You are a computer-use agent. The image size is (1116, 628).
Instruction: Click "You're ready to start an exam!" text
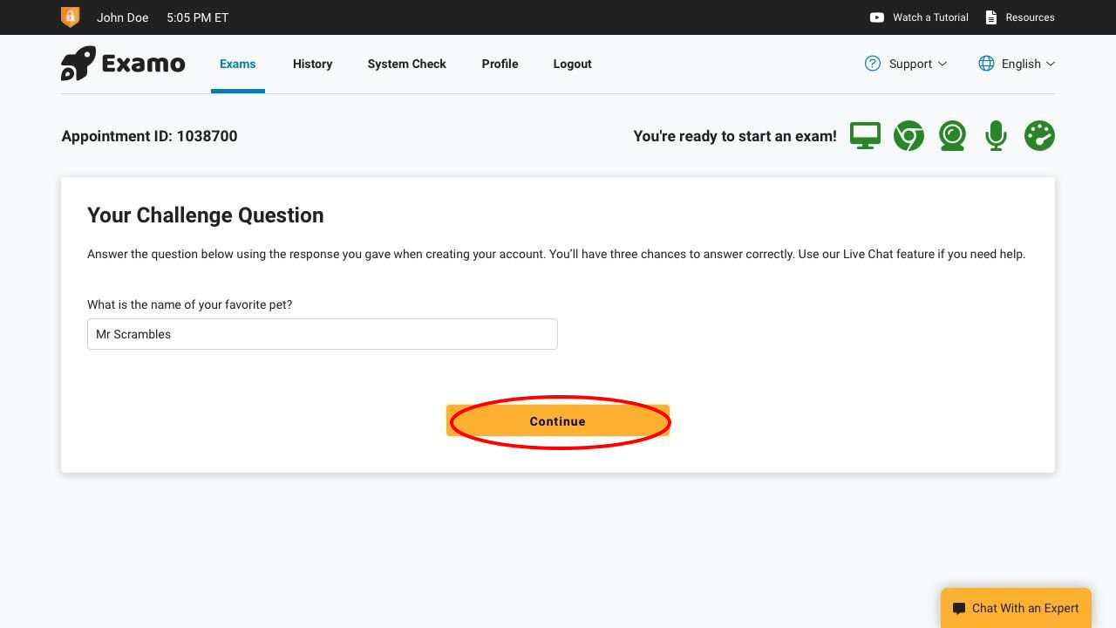(735, 136)
